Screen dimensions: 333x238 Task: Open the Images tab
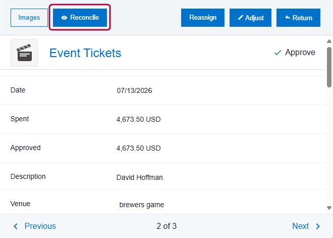[29, 18]
